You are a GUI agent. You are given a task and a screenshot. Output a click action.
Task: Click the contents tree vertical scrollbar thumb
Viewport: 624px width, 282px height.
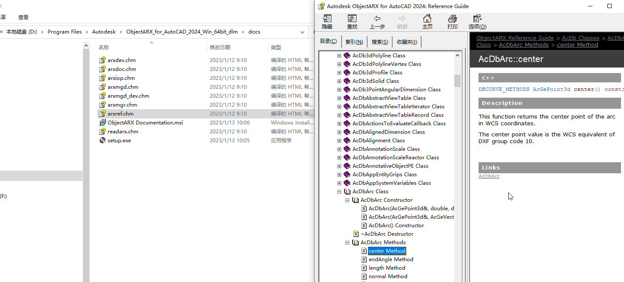(x=458, y=81)
